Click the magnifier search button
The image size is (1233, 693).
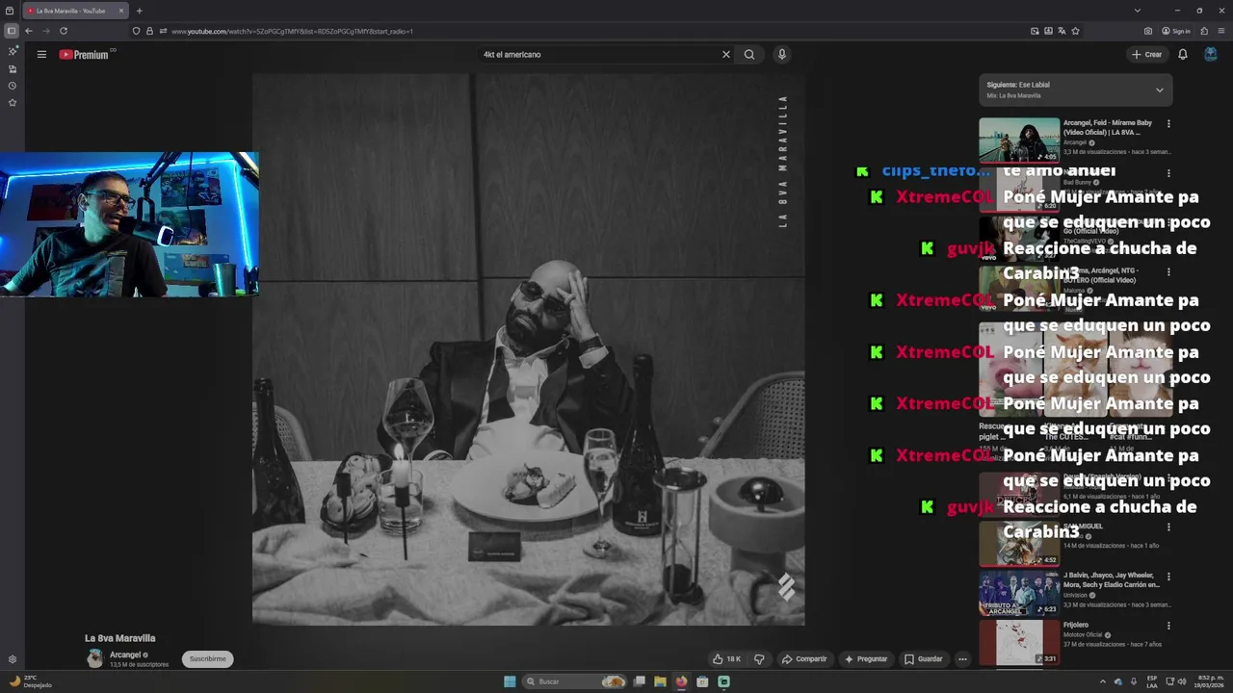749,55
